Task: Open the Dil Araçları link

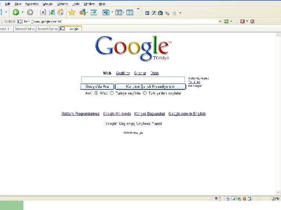Action: [x=195, y=86]
